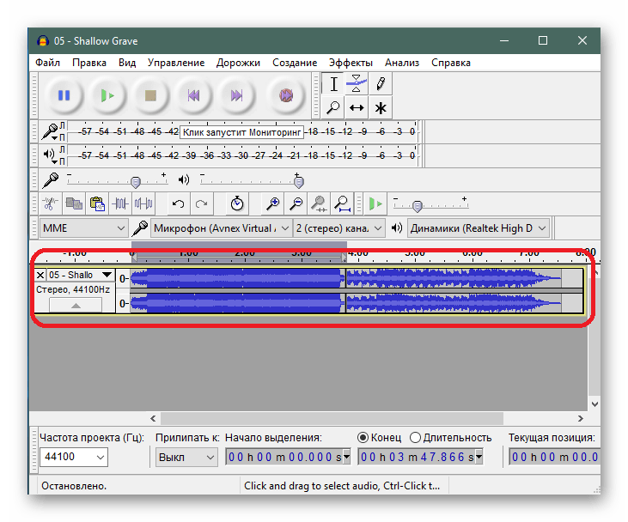Click the vertical scrollbar down arrow
The height and width of the screenshot is (522, 628).
click(594, 404)
